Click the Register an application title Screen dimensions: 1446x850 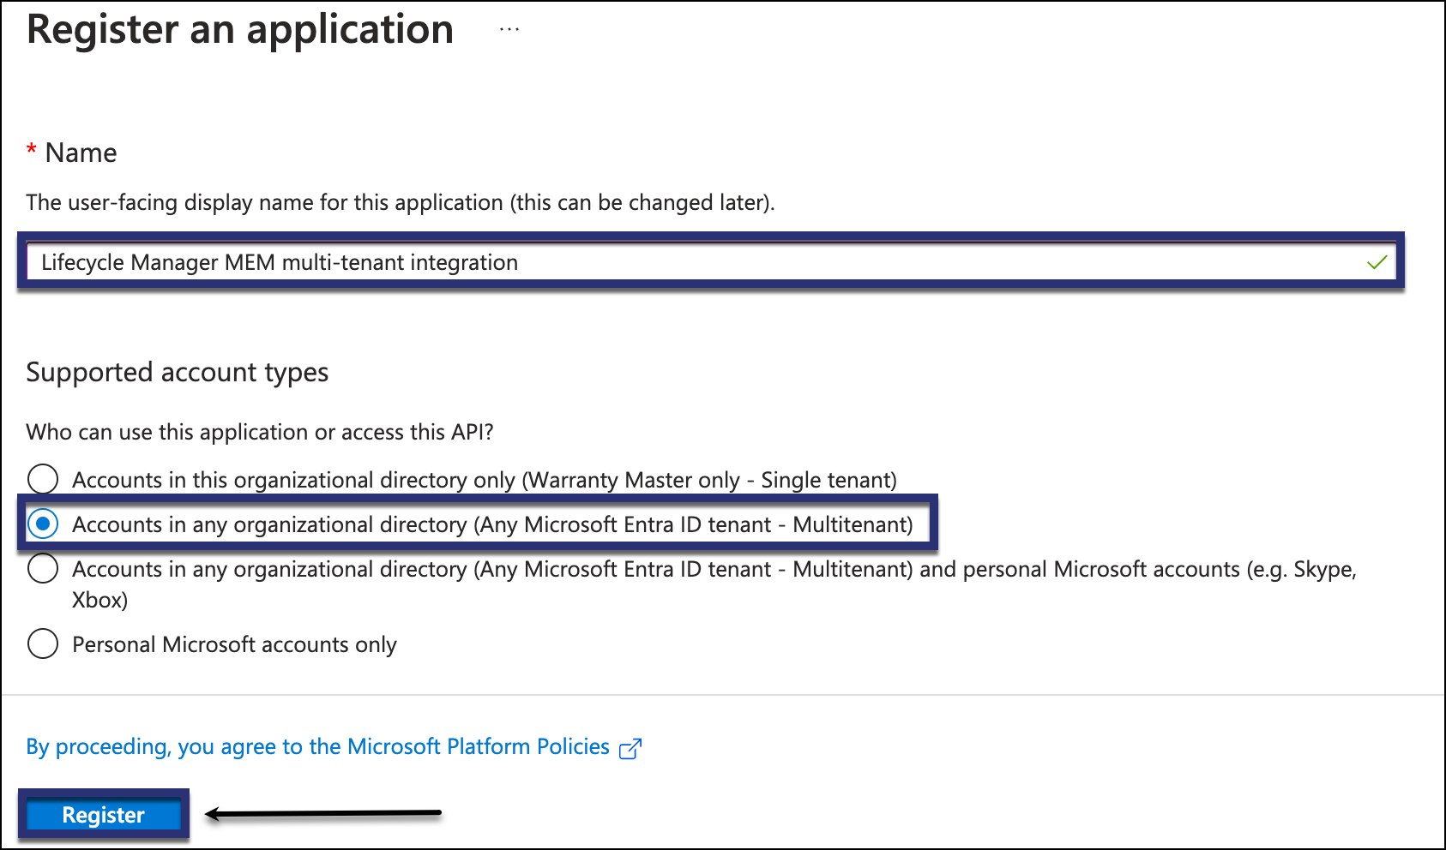[240, 30]
